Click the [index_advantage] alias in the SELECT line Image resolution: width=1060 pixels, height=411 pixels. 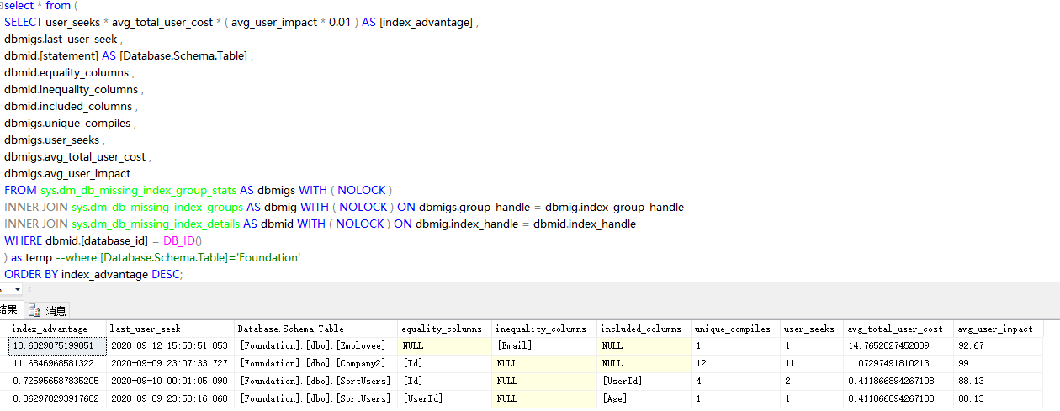(427, 22)
